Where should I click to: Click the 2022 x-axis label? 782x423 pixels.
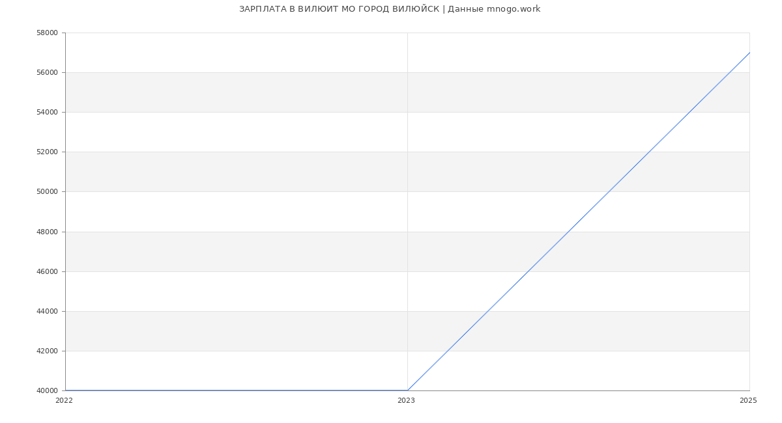point(65,401)
